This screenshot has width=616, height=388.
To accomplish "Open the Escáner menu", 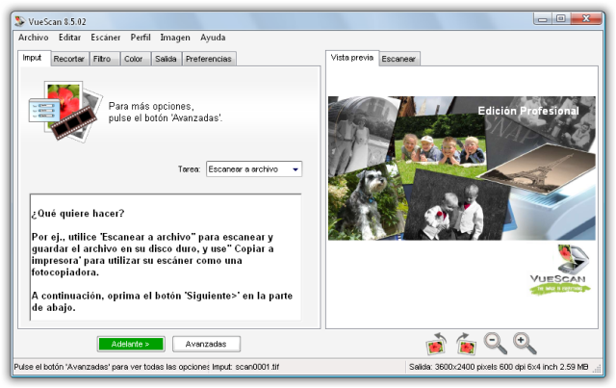I will [105, 38].
